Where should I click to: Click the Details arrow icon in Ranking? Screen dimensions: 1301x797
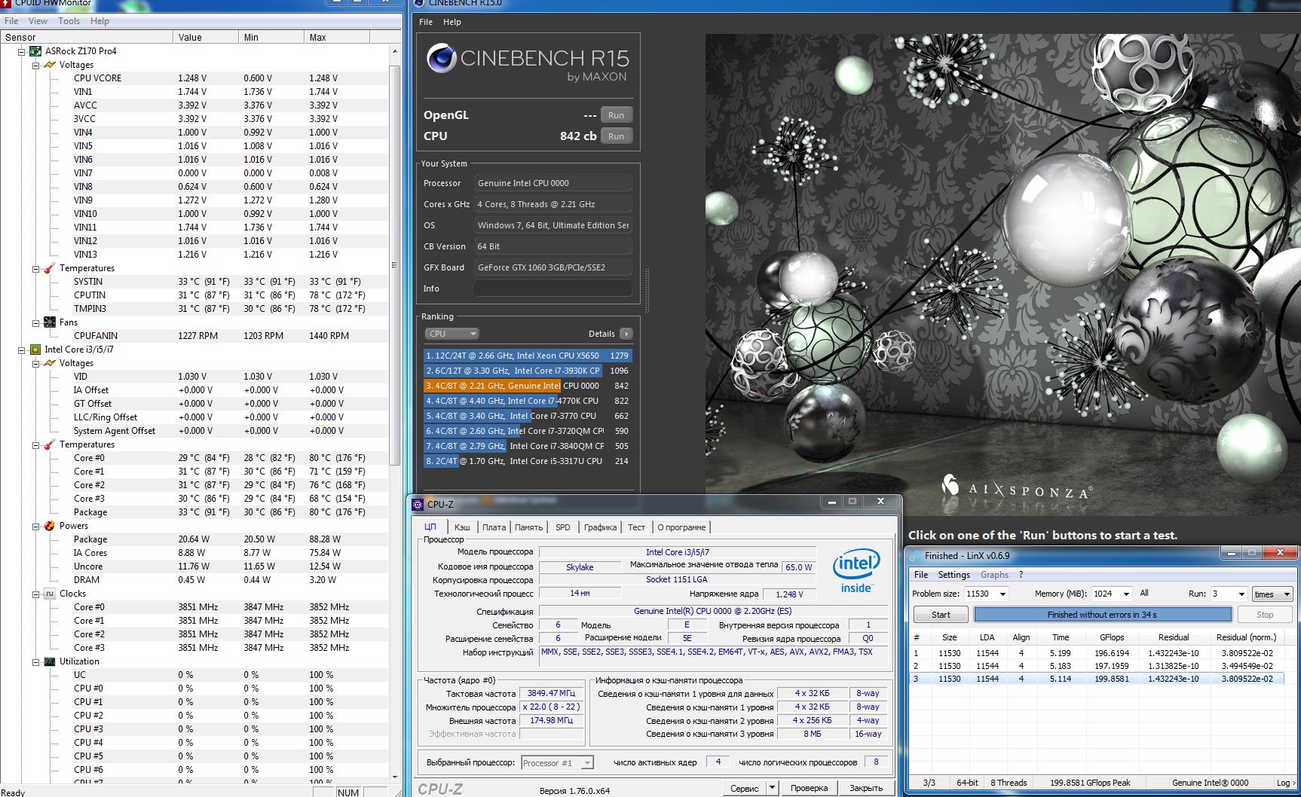[626, 334]
